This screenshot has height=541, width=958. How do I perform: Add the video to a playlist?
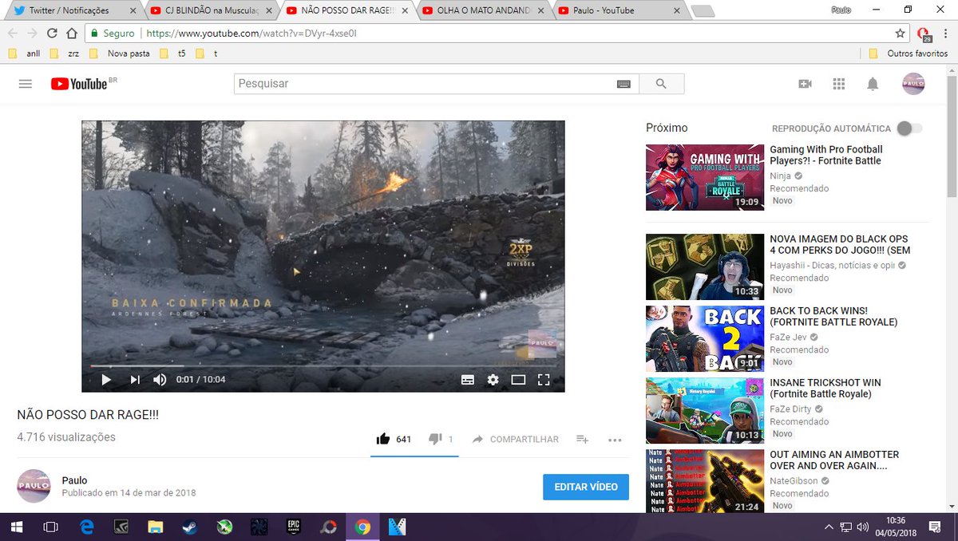pos(582,440)
